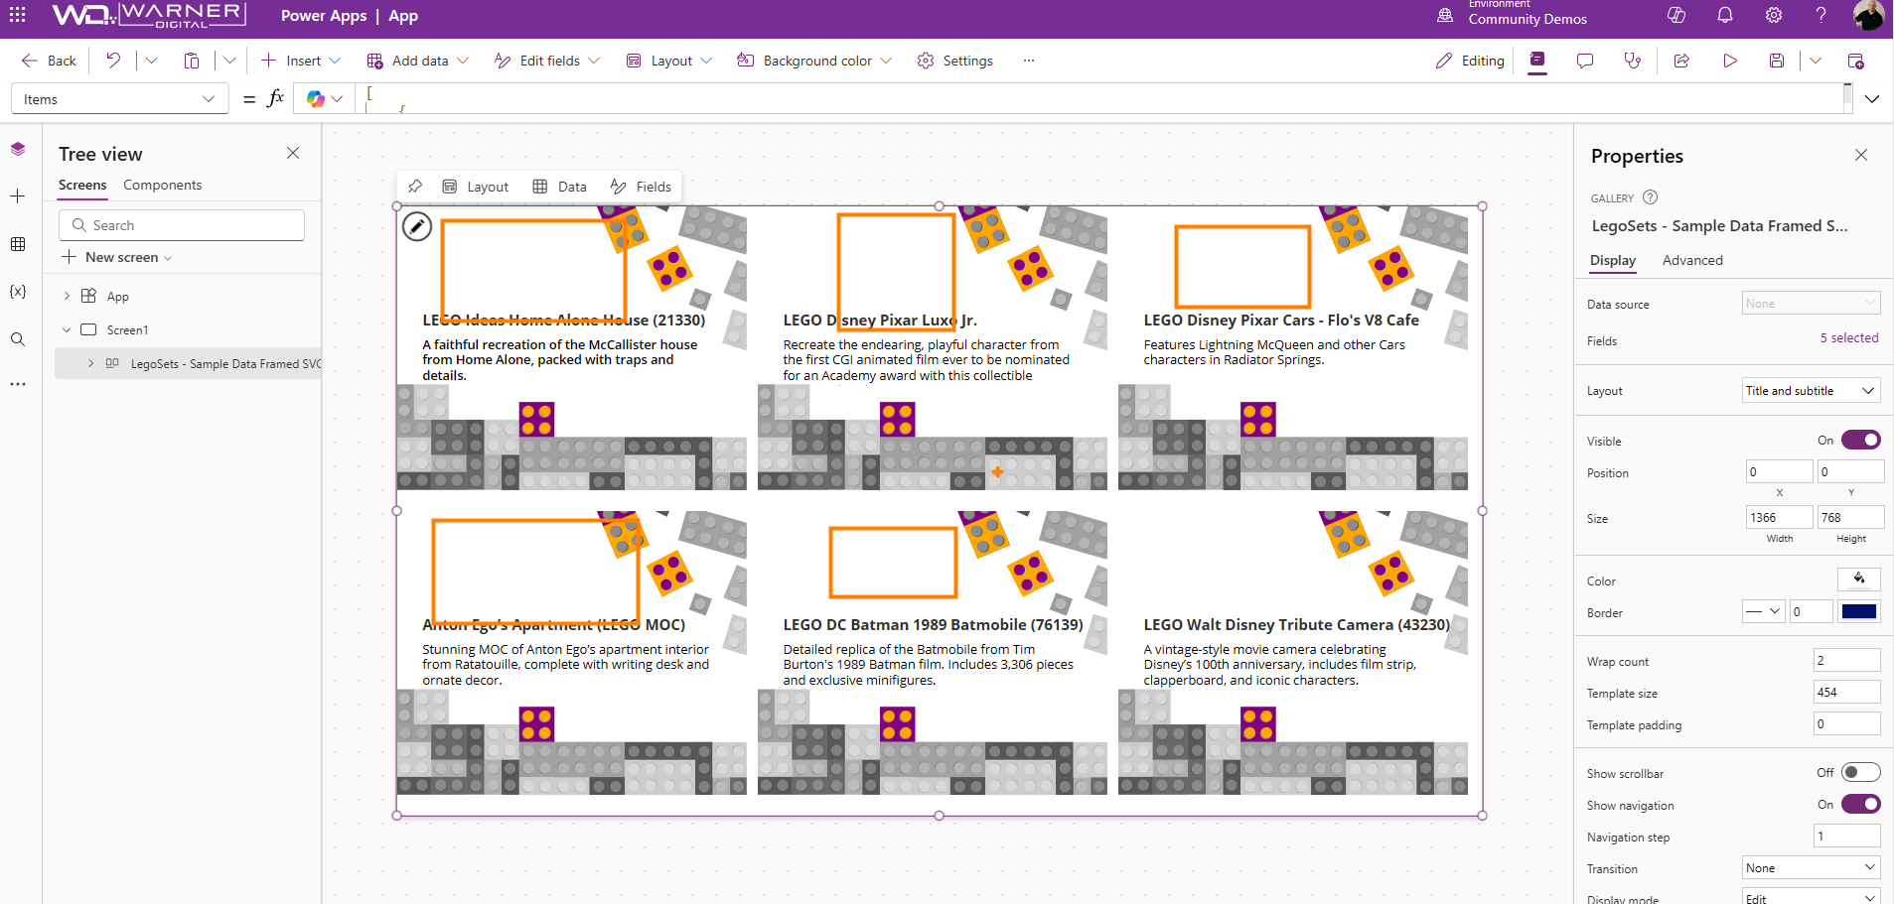Image resolution: width=1894 pixels, height=904 pixels.
Task: Open the sidebar more options ellipsis
Action: [18, 384]
